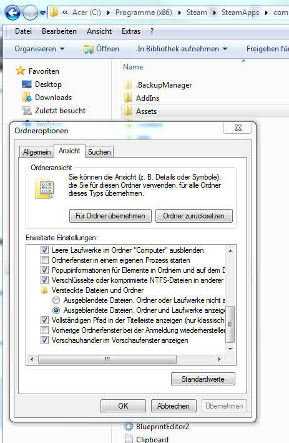The width and height of the screenshot is (289, 443).
Task: Open the recent locations dropdown arrow
Action: coord(42,13)
